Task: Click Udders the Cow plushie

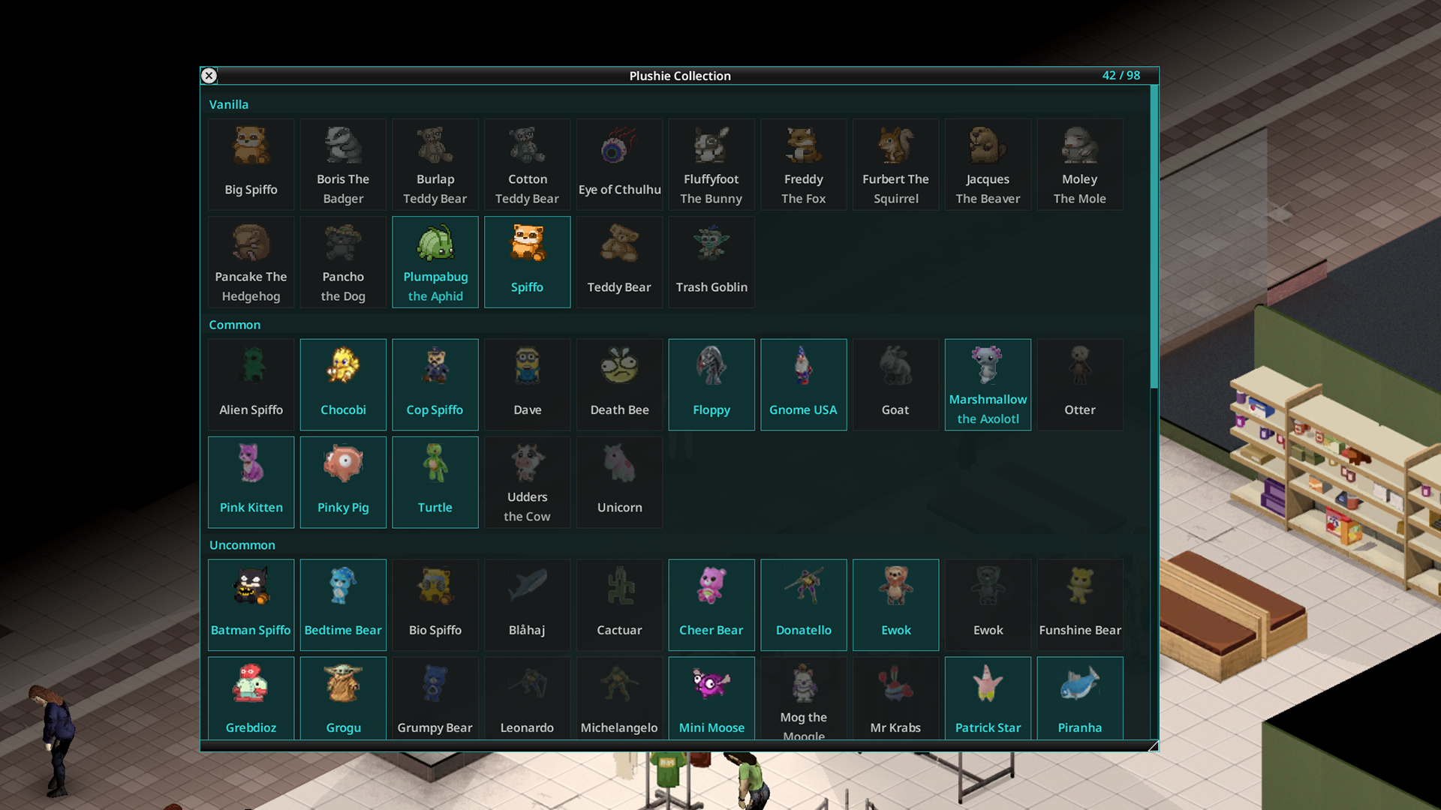Action: [527, 482]
